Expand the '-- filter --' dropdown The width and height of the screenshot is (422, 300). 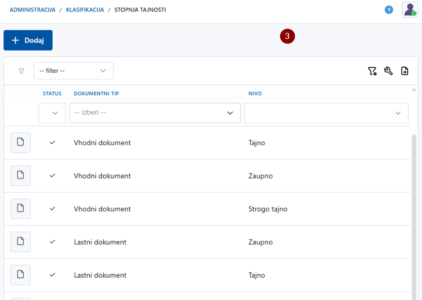point(74,71)
